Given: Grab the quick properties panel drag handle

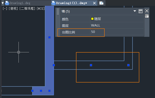Looking at the screenshot, I should pyautogui.click(x=58, y=12).
